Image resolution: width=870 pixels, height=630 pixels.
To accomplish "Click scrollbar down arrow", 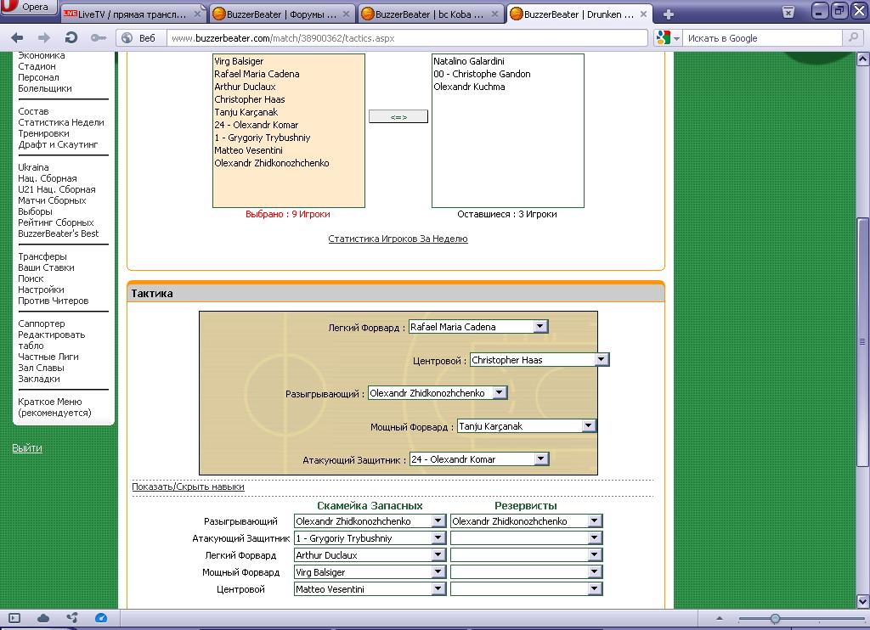I will [863, 601].
